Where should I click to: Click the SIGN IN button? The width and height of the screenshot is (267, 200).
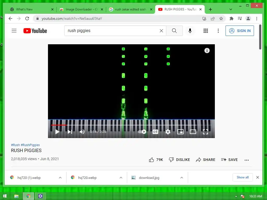[240, 31]
